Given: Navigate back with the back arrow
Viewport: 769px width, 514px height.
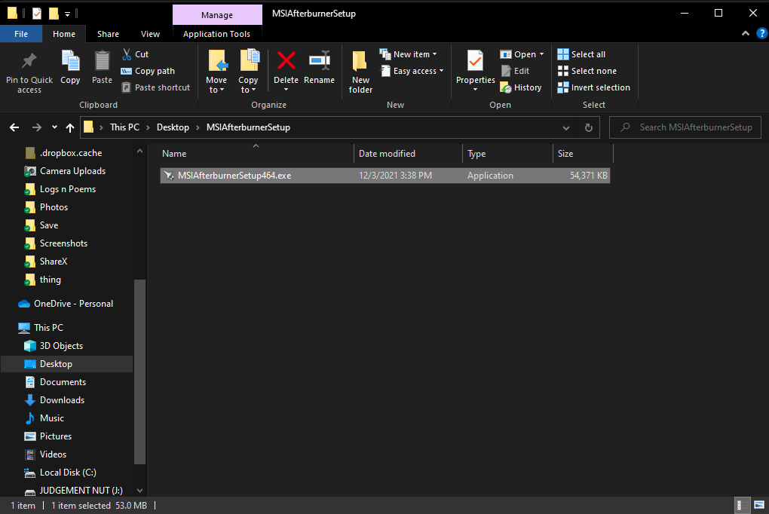Looking at the screenshot, I should [x=14, y=127].
